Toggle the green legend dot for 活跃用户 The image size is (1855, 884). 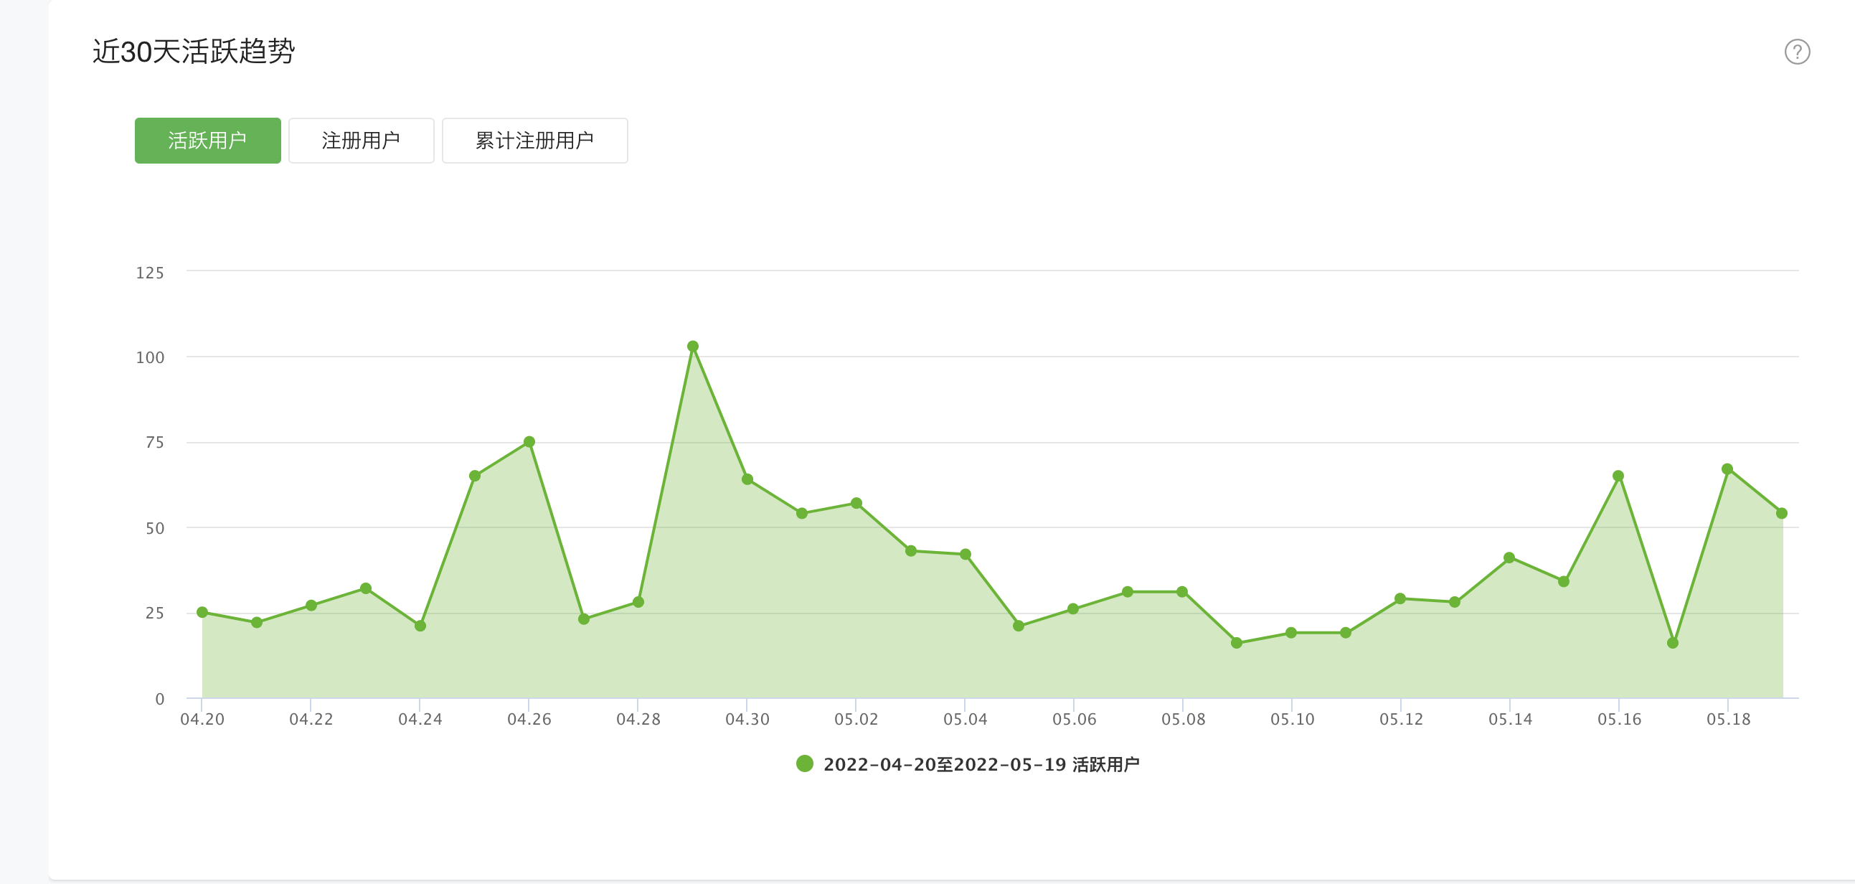coord(804,763)
